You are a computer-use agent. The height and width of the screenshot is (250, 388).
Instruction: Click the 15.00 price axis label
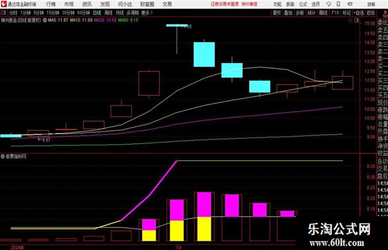370,23
